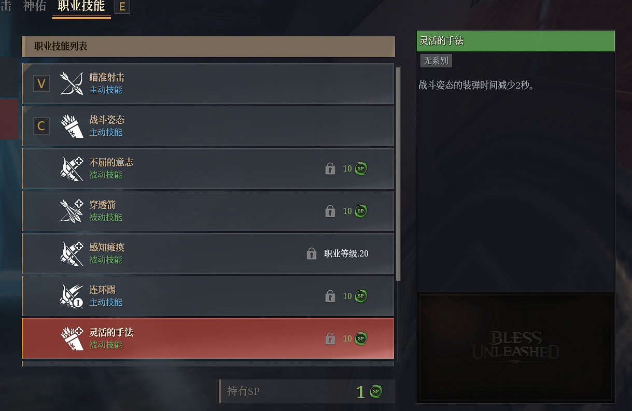The height and width of the screenshot is (411, 632).
Task: Click the Bless Unleashed preview thumbnail
Action: pos(516,347)
